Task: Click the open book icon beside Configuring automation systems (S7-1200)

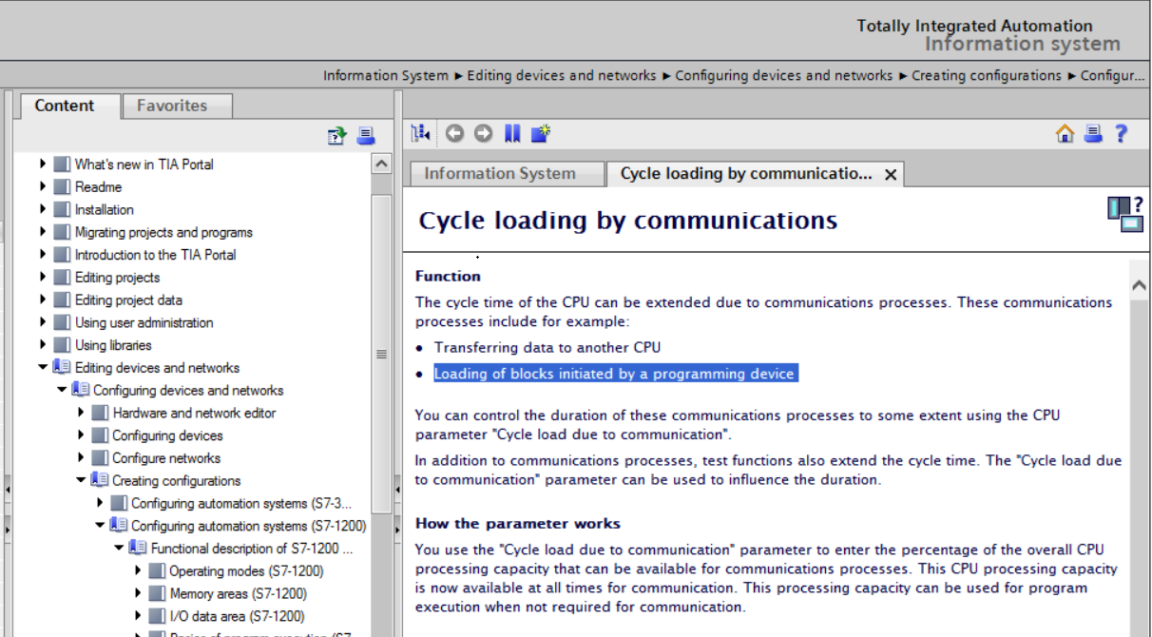Action: (119, 526)
